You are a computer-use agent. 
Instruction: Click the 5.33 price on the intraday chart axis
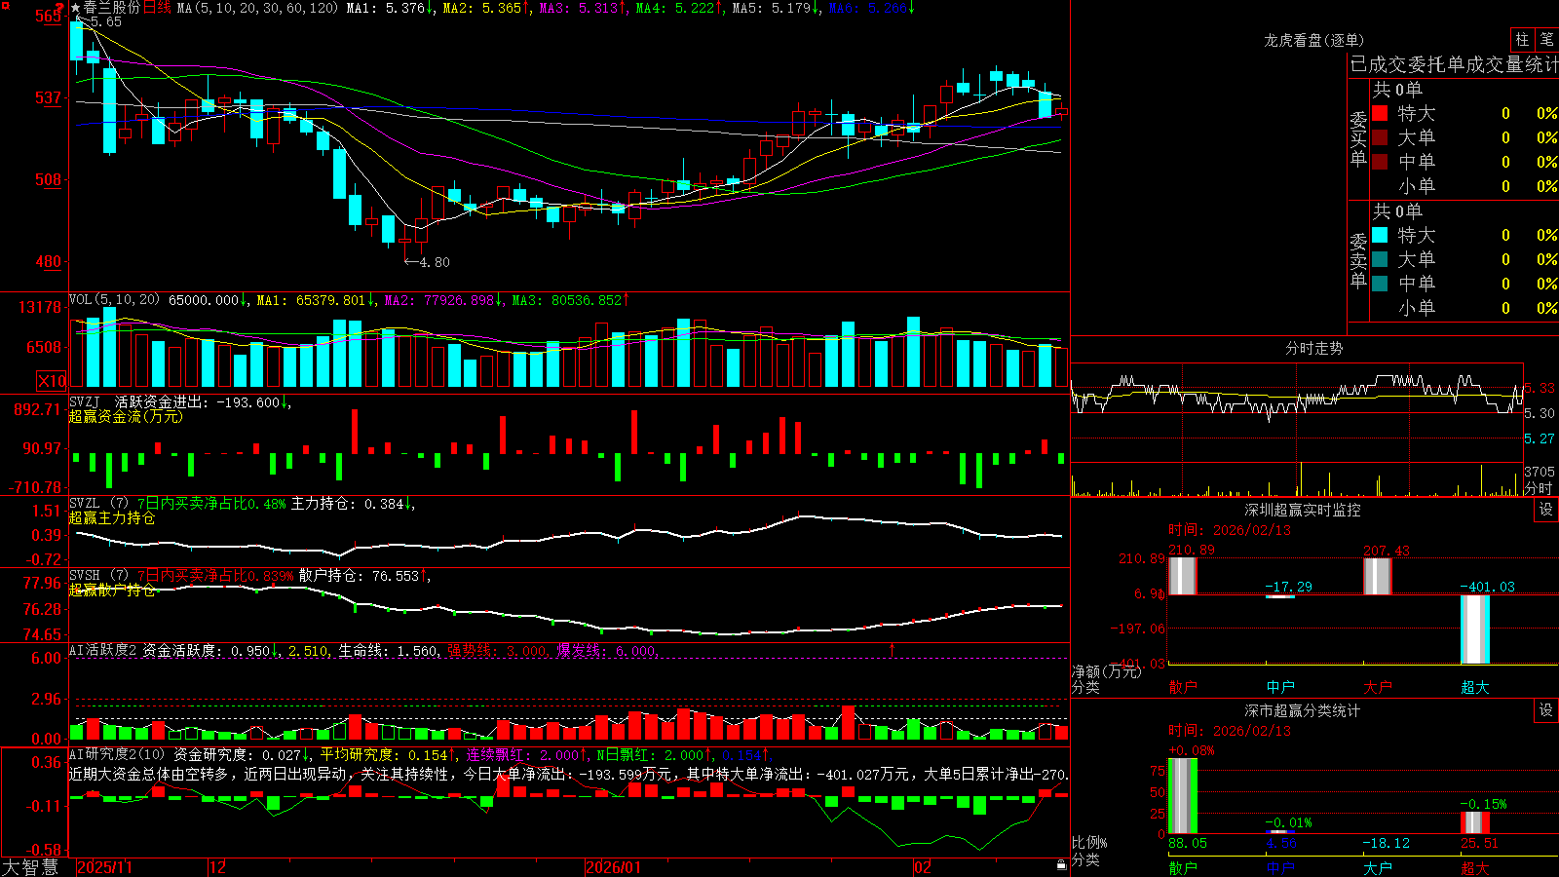click(1540, 388)
